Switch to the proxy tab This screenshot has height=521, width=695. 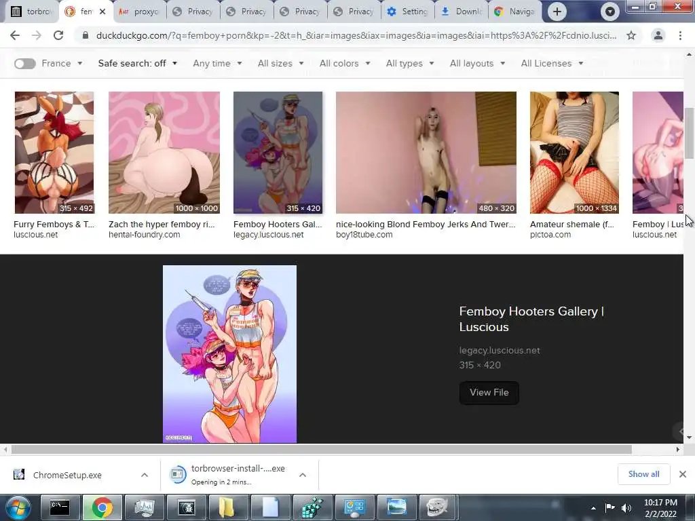pyautogui.click(x=139, y=12)
